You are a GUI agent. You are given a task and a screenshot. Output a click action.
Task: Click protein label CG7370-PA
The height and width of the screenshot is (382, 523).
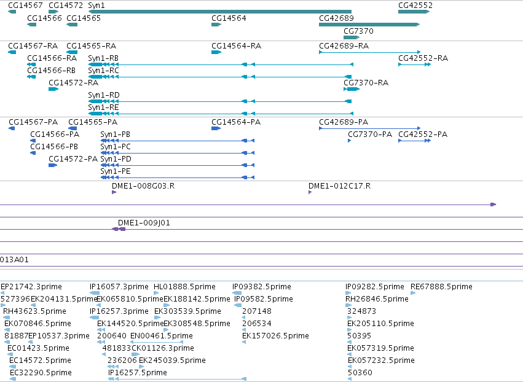point(370,134)
